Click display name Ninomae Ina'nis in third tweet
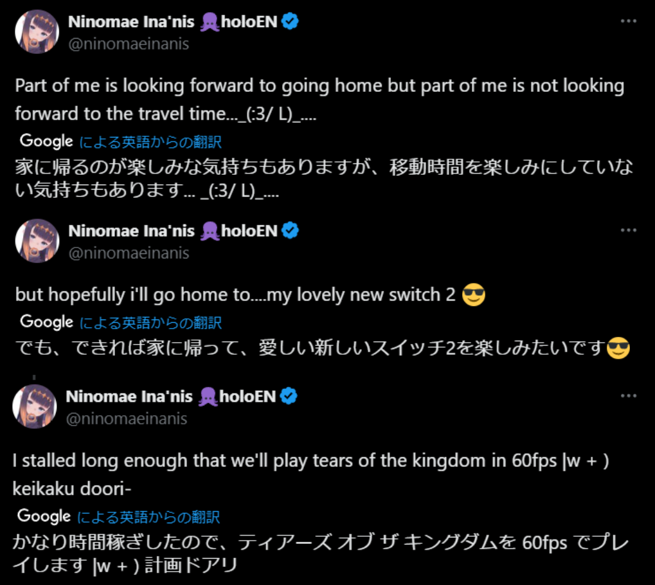This screenshot has width=655, height=585. click(129, 397)
